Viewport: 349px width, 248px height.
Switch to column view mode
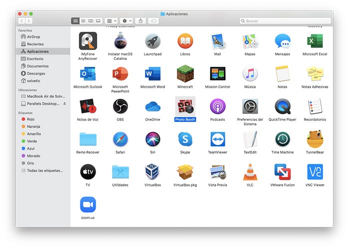(x=91, y=21)
